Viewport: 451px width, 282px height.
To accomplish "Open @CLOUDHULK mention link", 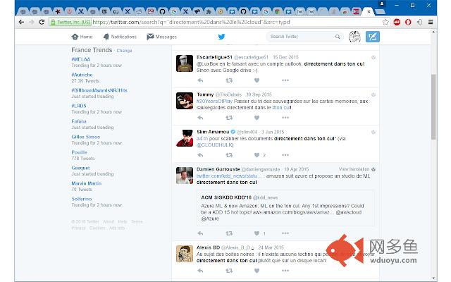I will [215, 145].
